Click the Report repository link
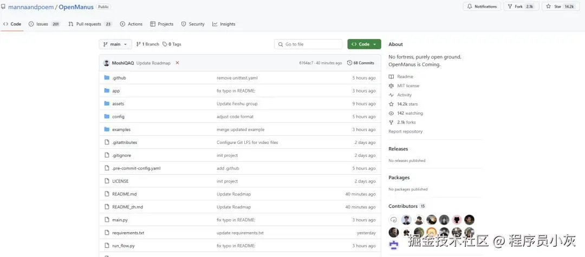 [406, 131]
